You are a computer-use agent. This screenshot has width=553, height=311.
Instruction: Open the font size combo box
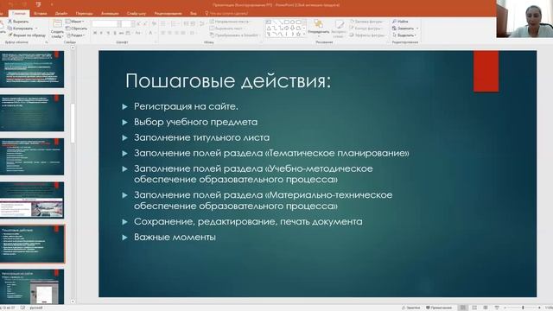click(x=127, y=23)
